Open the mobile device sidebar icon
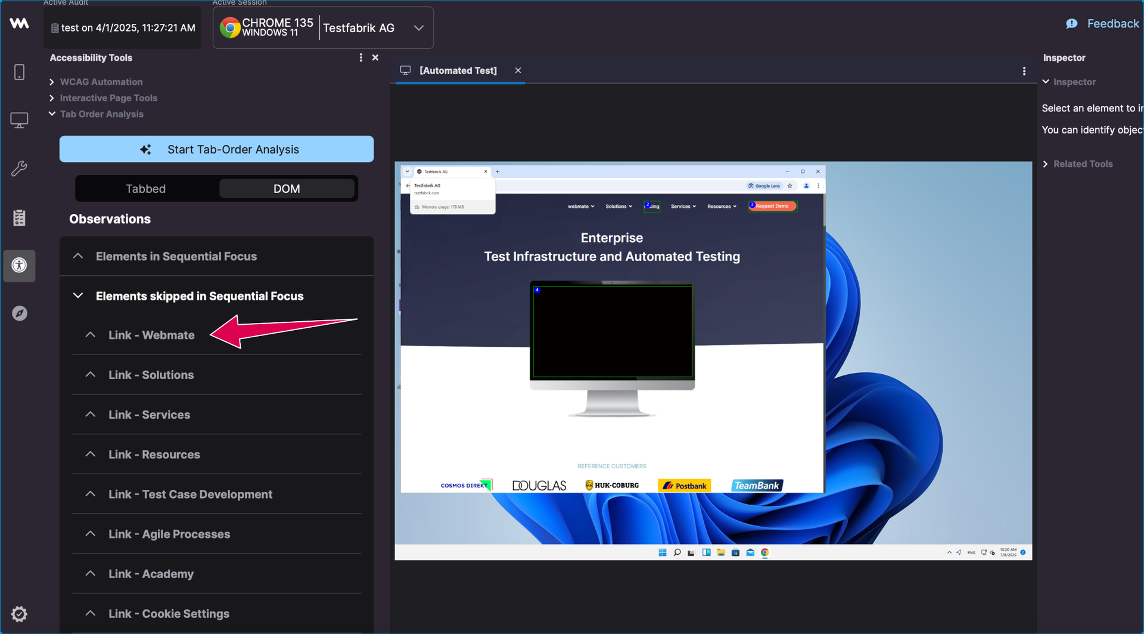The width and height of the screenshot is (1144, 634). point(19,72)
